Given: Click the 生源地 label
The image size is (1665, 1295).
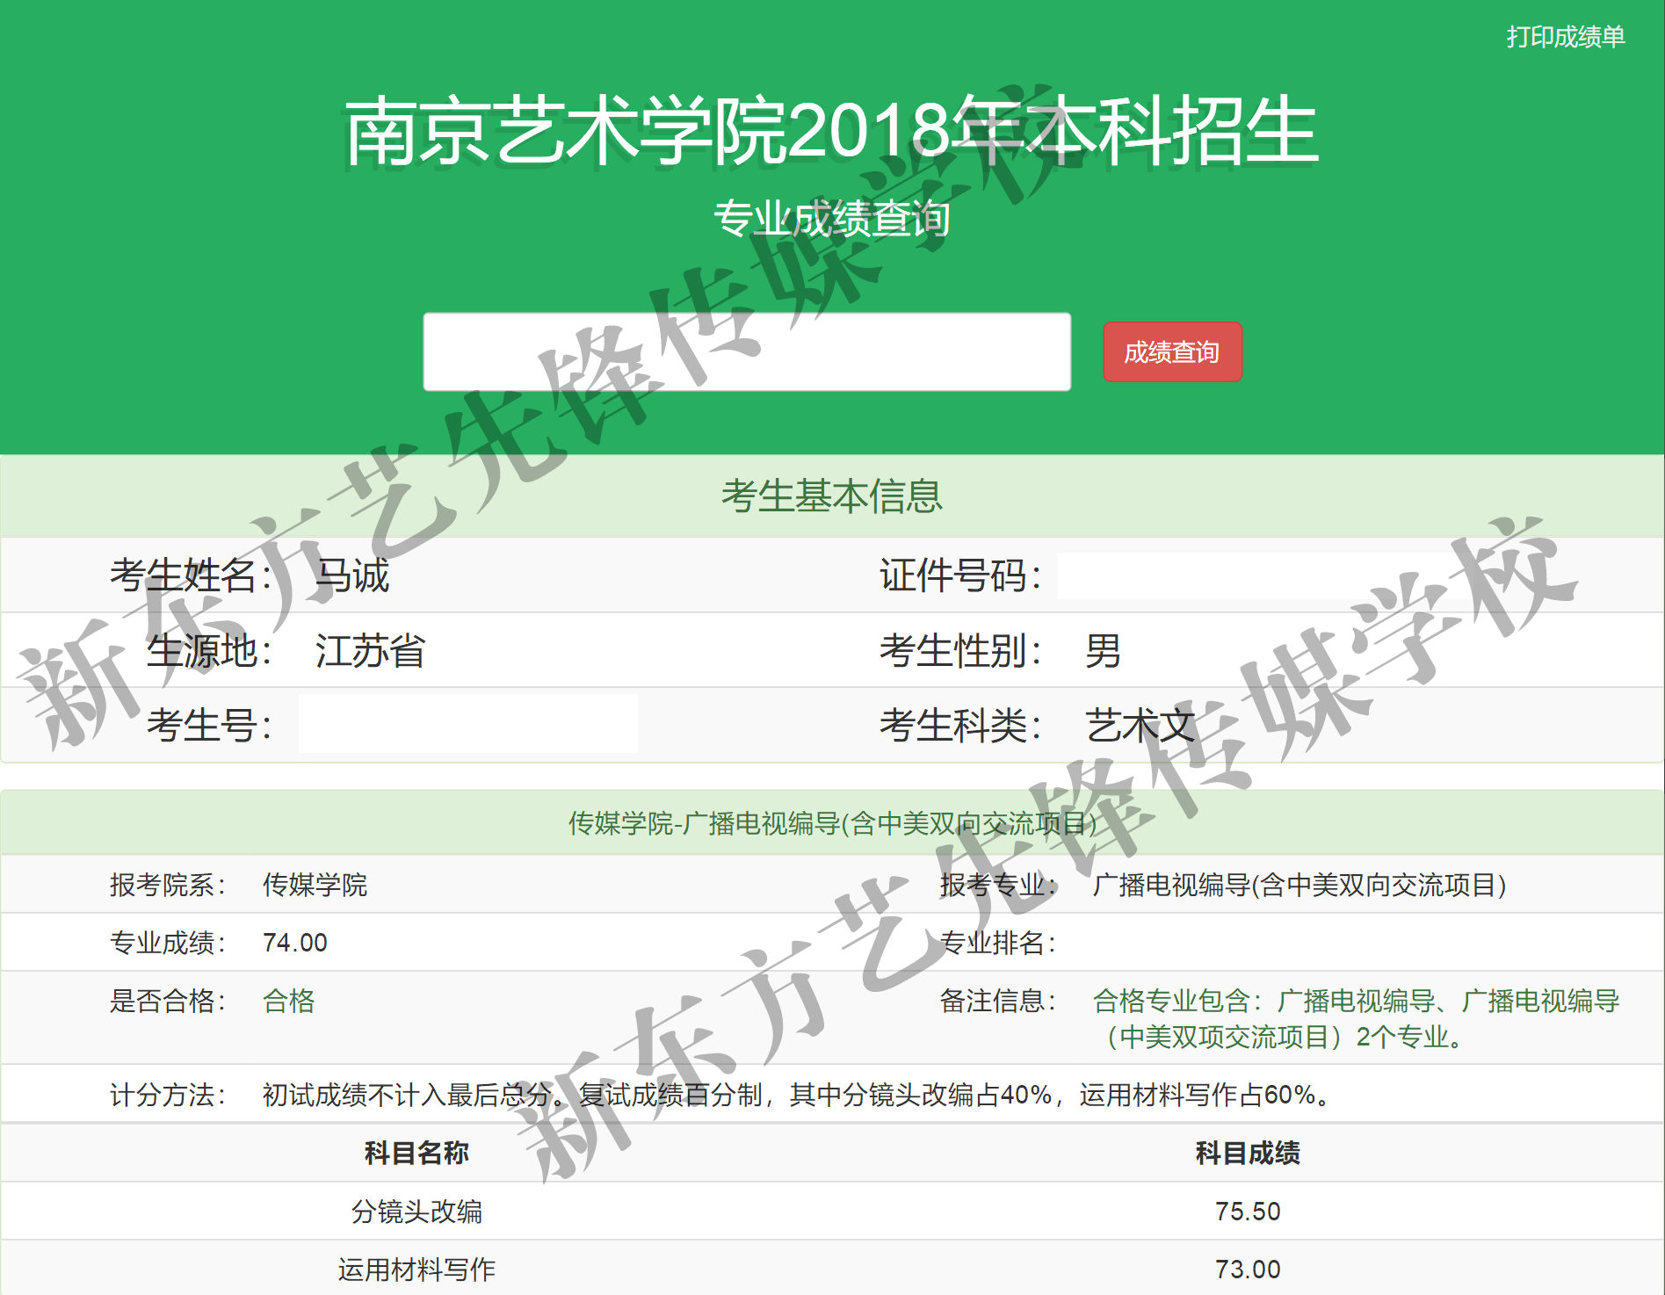Looking at the screenshot, I should point(209,651).
